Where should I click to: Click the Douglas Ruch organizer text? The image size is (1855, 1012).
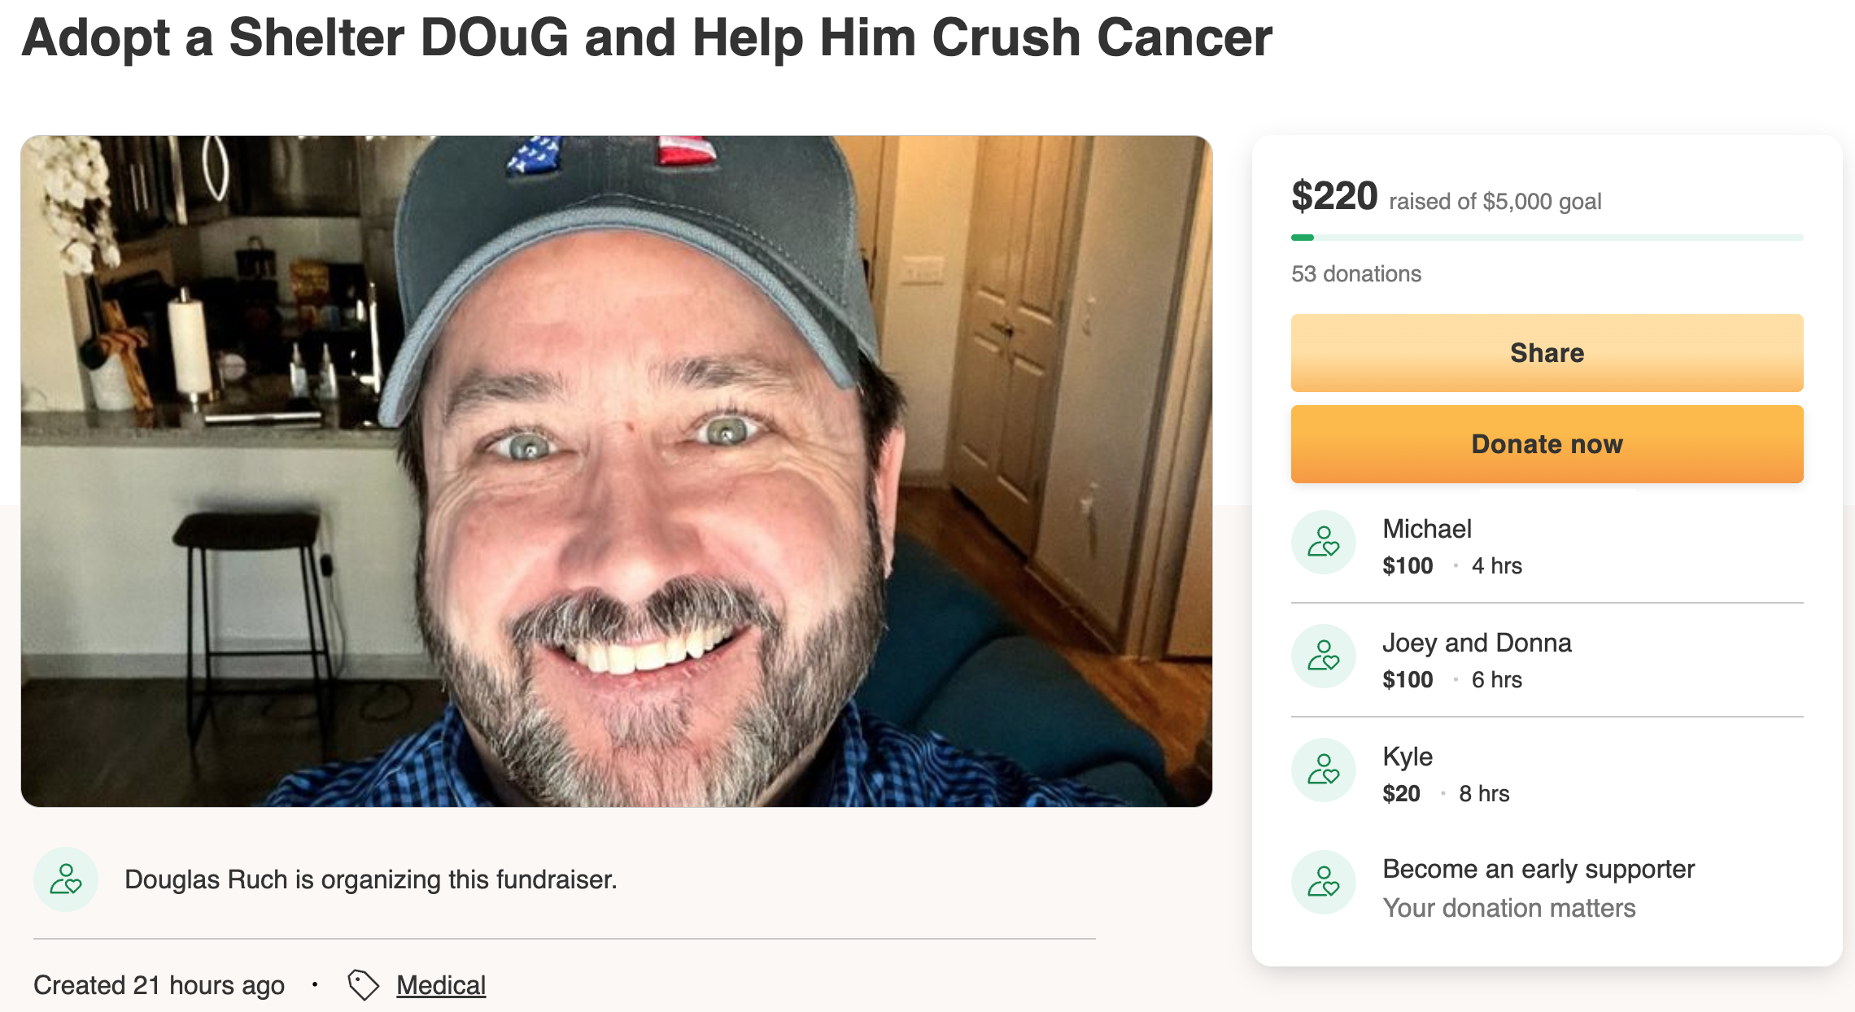tap(371, 879)
